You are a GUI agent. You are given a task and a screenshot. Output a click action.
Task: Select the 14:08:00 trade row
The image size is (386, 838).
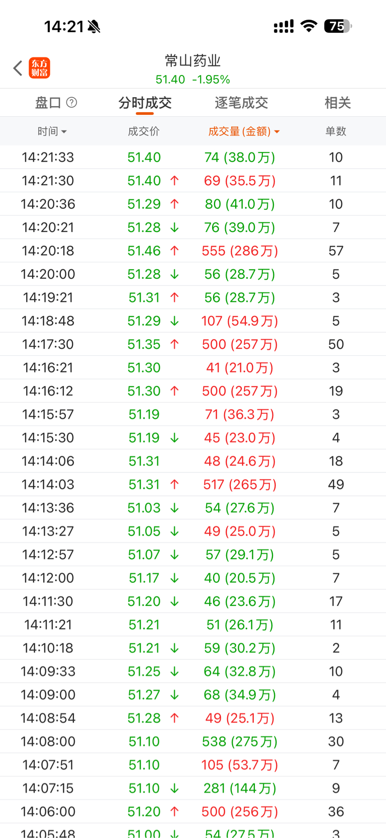[x=193, y=741]
